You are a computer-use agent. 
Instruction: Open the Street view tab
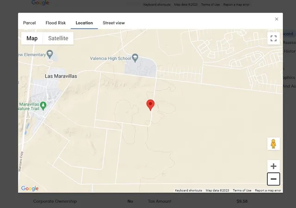[114, 23]
